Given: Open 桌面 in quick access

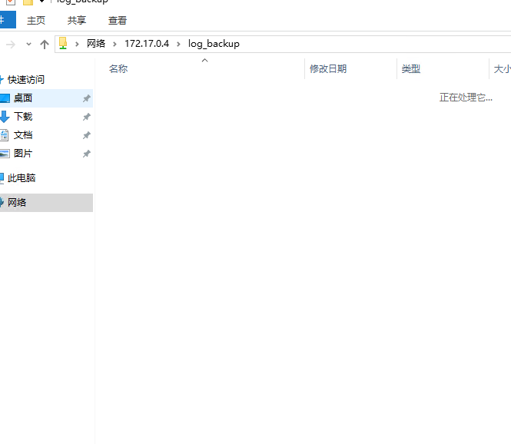Looking at the screenshot, I should pyautogui.click(x=23, y=98).
